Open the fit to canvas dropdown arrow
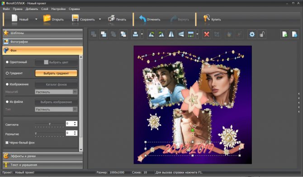This screenshot has width=303, height=177. [197, 34]
